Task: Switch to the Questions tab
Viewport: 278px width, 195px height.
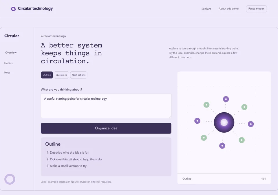Action: [x=61, y=75]
